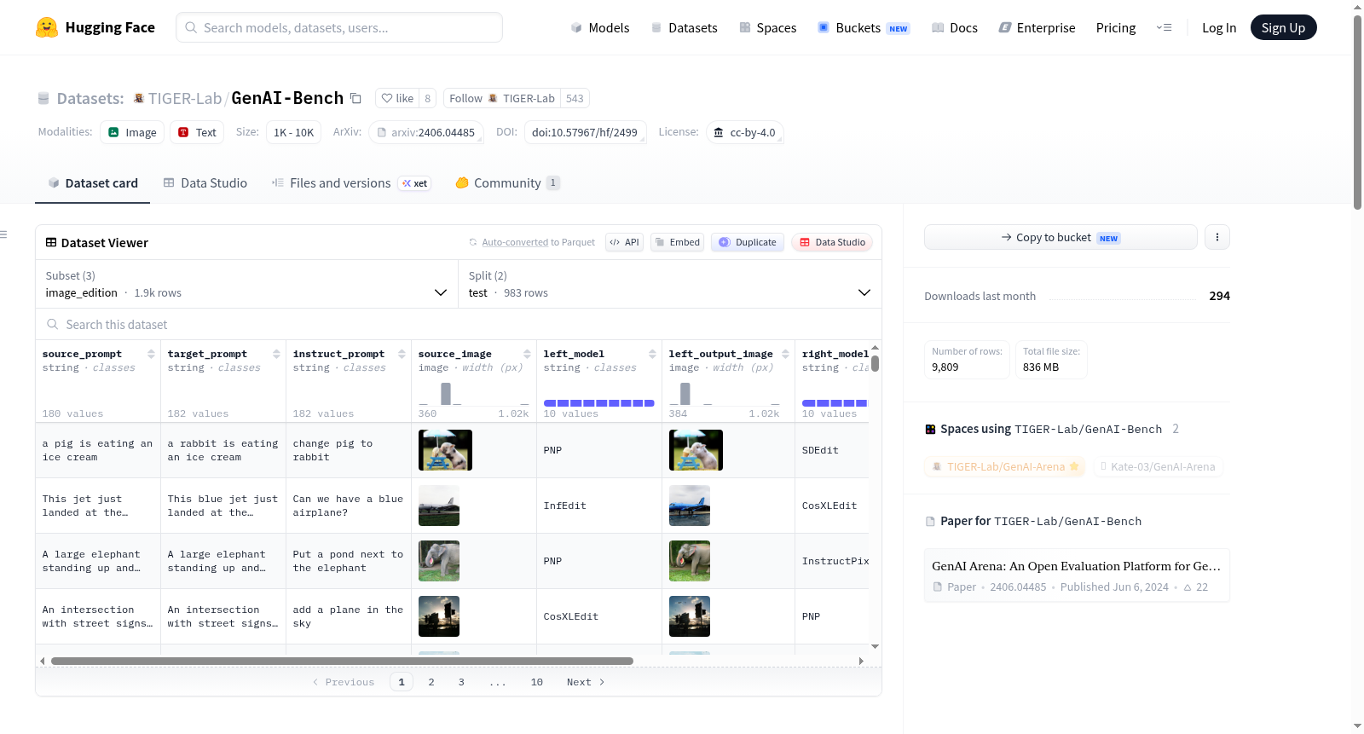Focus the search models, datasets, users field

click(x=339, y=27)
